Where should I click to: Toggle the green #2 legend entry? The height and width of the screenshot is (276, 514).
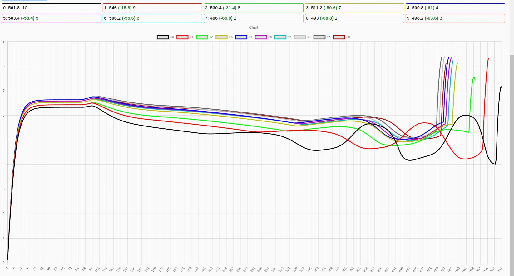(x=205, y=37)
